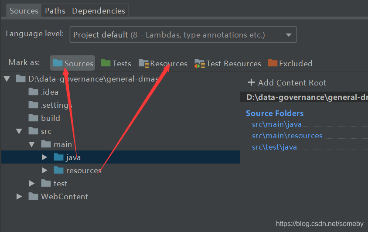Expand the resources folder node
368x232 pixels.
pyautogui.click(x=44, y=170)
